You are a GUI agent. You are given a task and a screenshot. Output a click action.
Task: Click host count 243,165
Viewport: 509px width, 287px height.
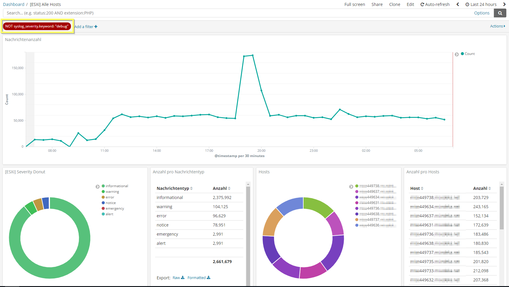click(x=481, y=207)
